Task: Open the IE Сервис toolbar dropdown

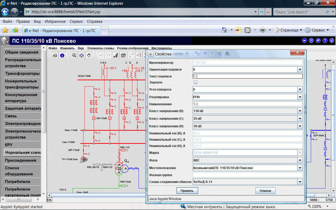Action: tap(317, 30)
